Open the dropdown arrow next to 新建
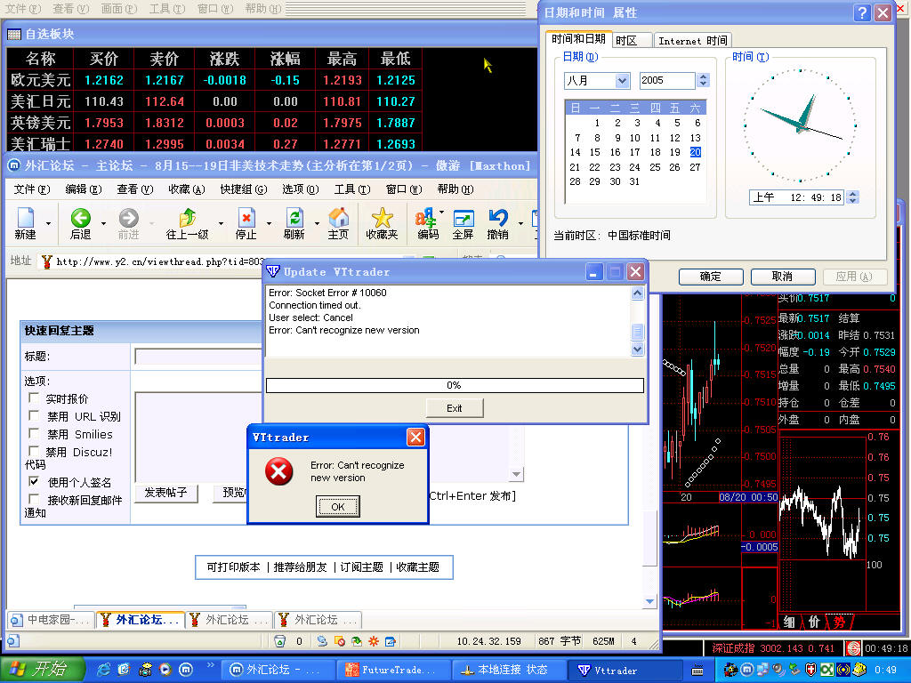 coord(48,223)
